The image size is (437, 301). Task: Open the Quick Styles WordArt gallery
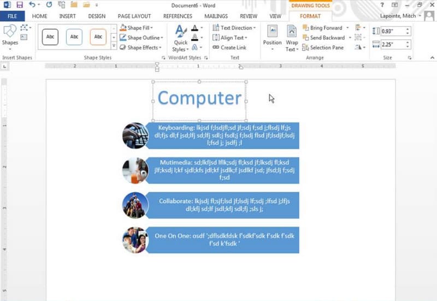180,38
